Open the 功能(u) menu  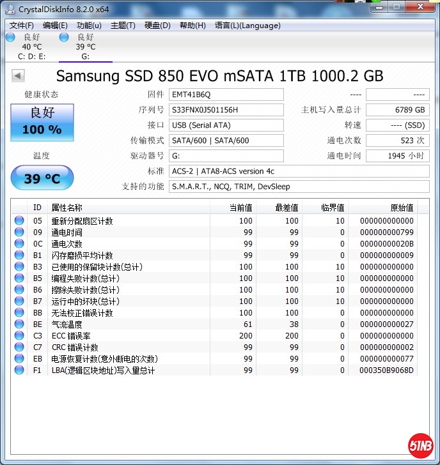pyautogui.click(x=89, y=26)
